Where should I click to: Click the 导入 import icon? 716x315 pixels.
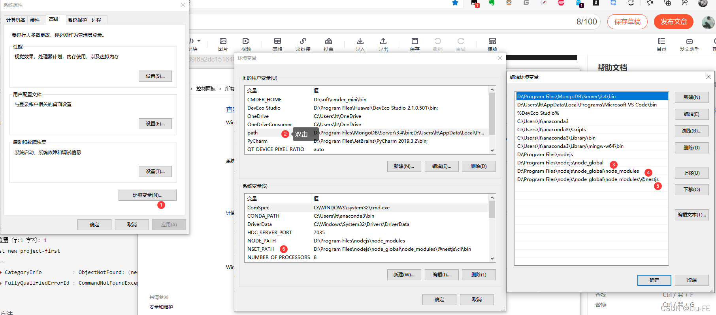(360, 45)
